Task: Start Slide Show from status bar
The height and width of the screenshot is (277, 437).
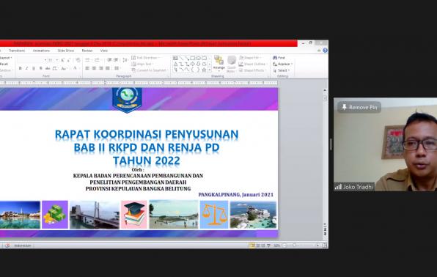Action: (268, 245)
